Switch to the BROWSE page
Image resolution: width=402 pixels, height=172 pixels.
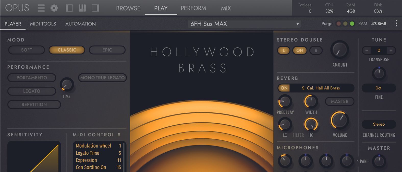tap(128, 8)
